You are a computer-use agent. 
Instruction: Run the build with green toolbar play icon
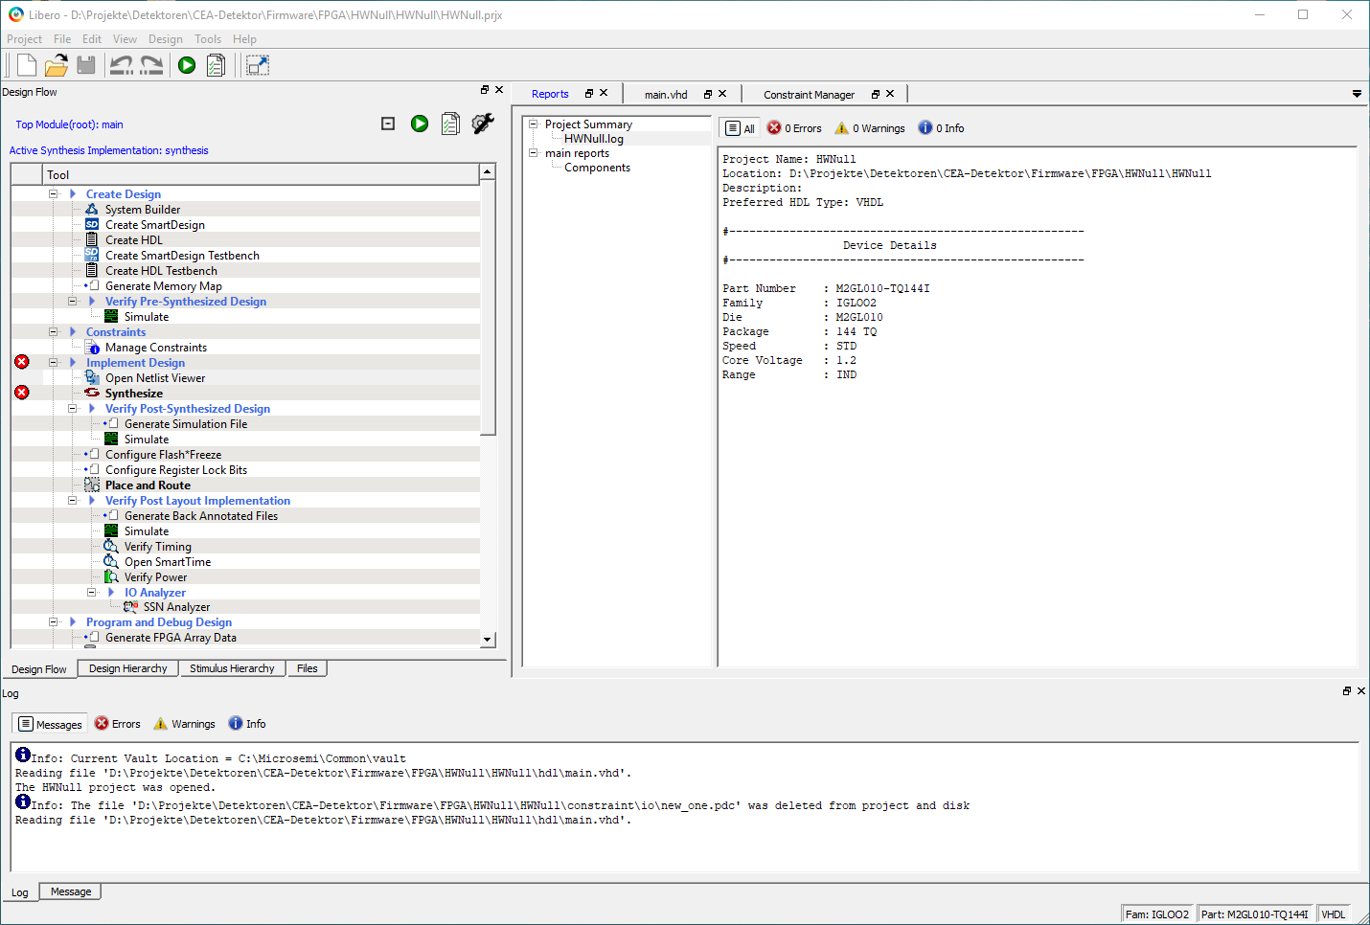point(187,65)
